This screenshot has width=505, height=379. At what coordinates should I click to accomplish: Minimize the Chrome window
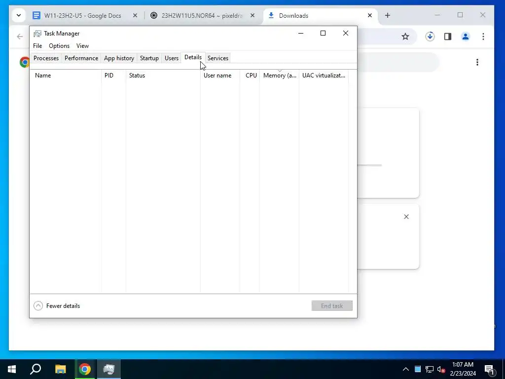pos(437,15)
